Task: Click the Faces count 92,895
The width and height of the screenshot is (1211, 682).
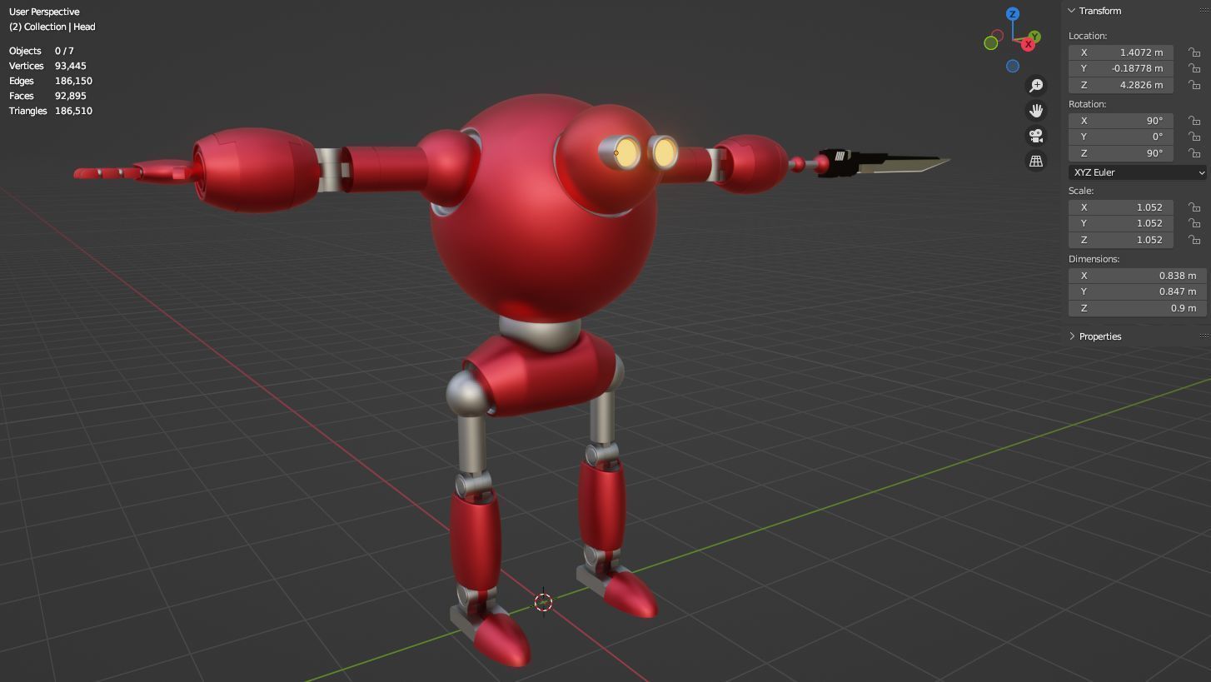Action: click(x=71, y=96)
